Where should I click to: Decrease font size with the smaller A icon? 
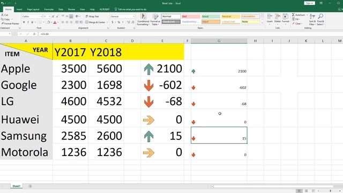click(57, 17)
